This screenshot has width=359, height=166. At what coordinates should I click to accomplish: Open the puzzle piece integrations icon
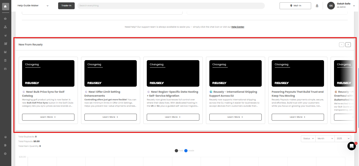[x=5, y=145]
